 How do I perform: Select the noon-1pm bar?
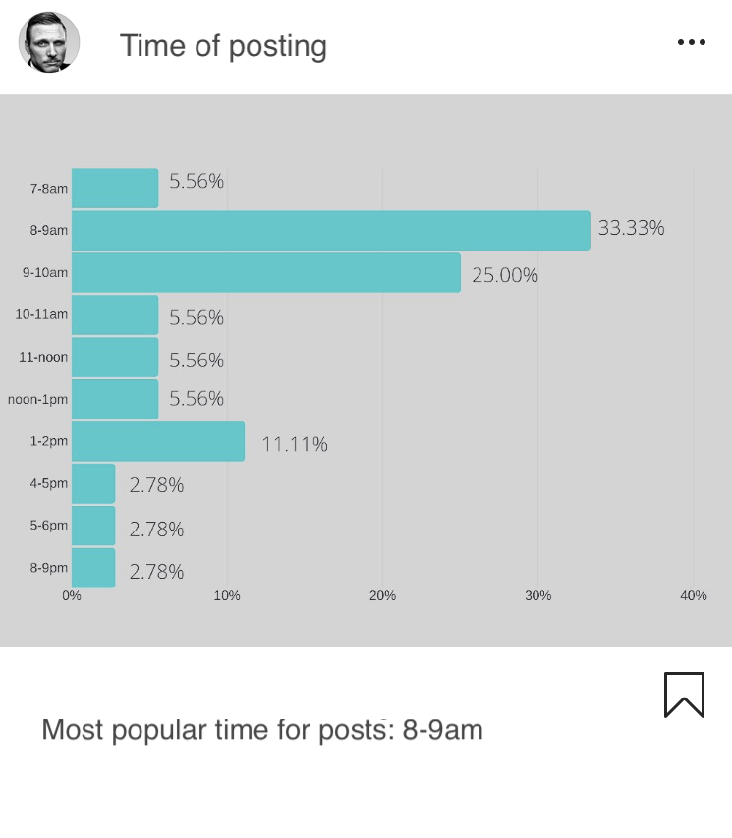[115, 399]
